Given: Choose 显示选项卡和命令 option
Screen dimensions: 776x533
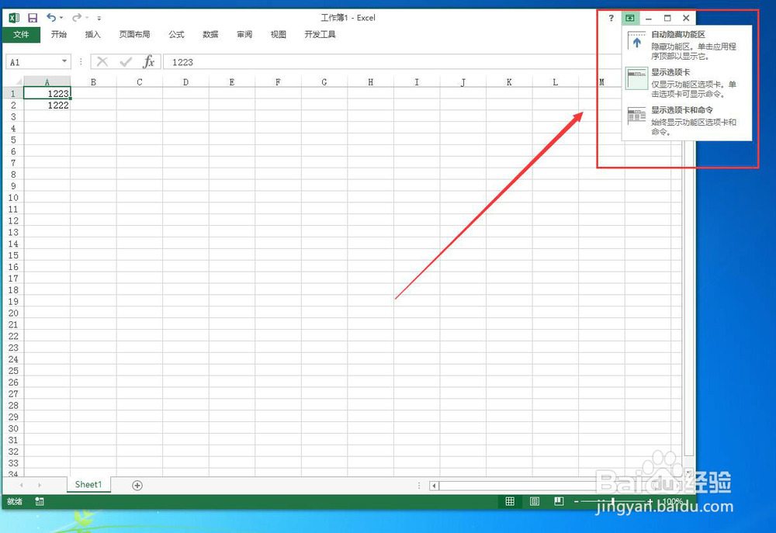Looking at the screenshot, I should coord(687,121).
